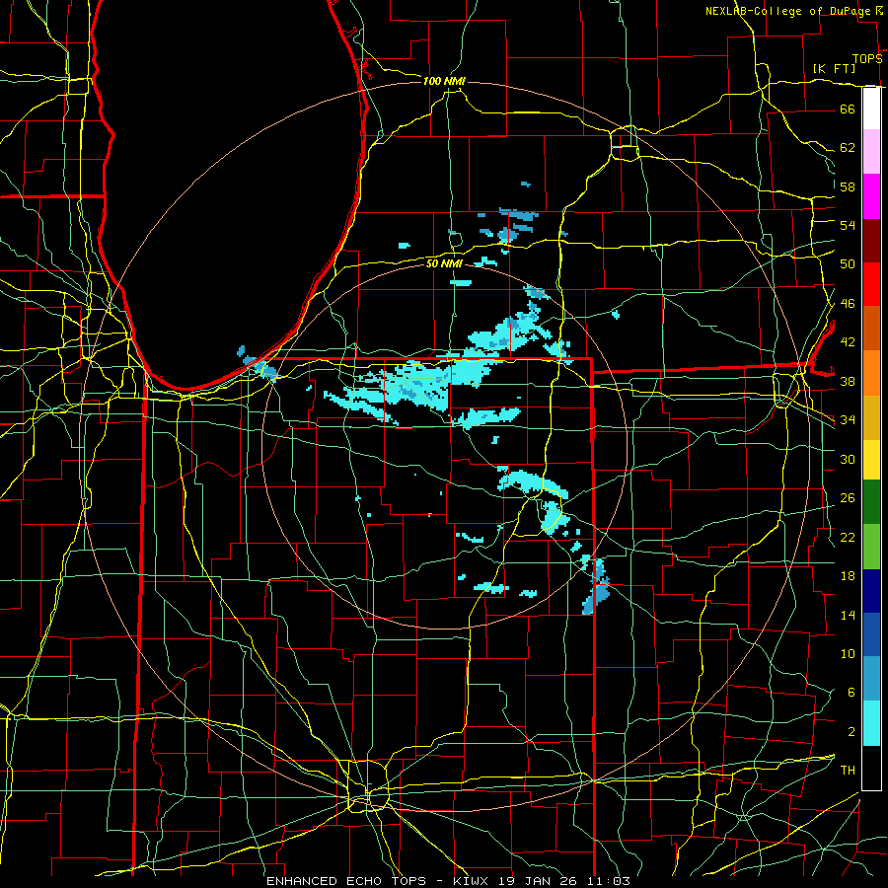
Task: Click the 'TOPS' legend title
Action: (x=867, y=58)
